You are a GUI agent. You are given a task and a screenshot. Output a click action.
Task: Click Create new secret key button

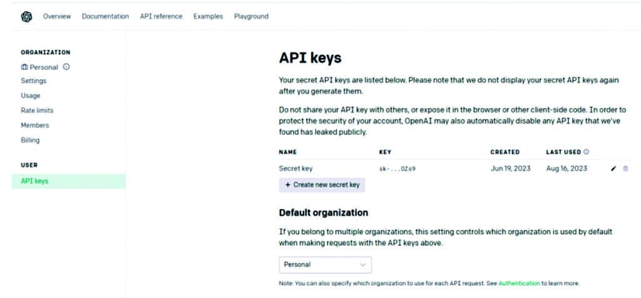[322, 185]
